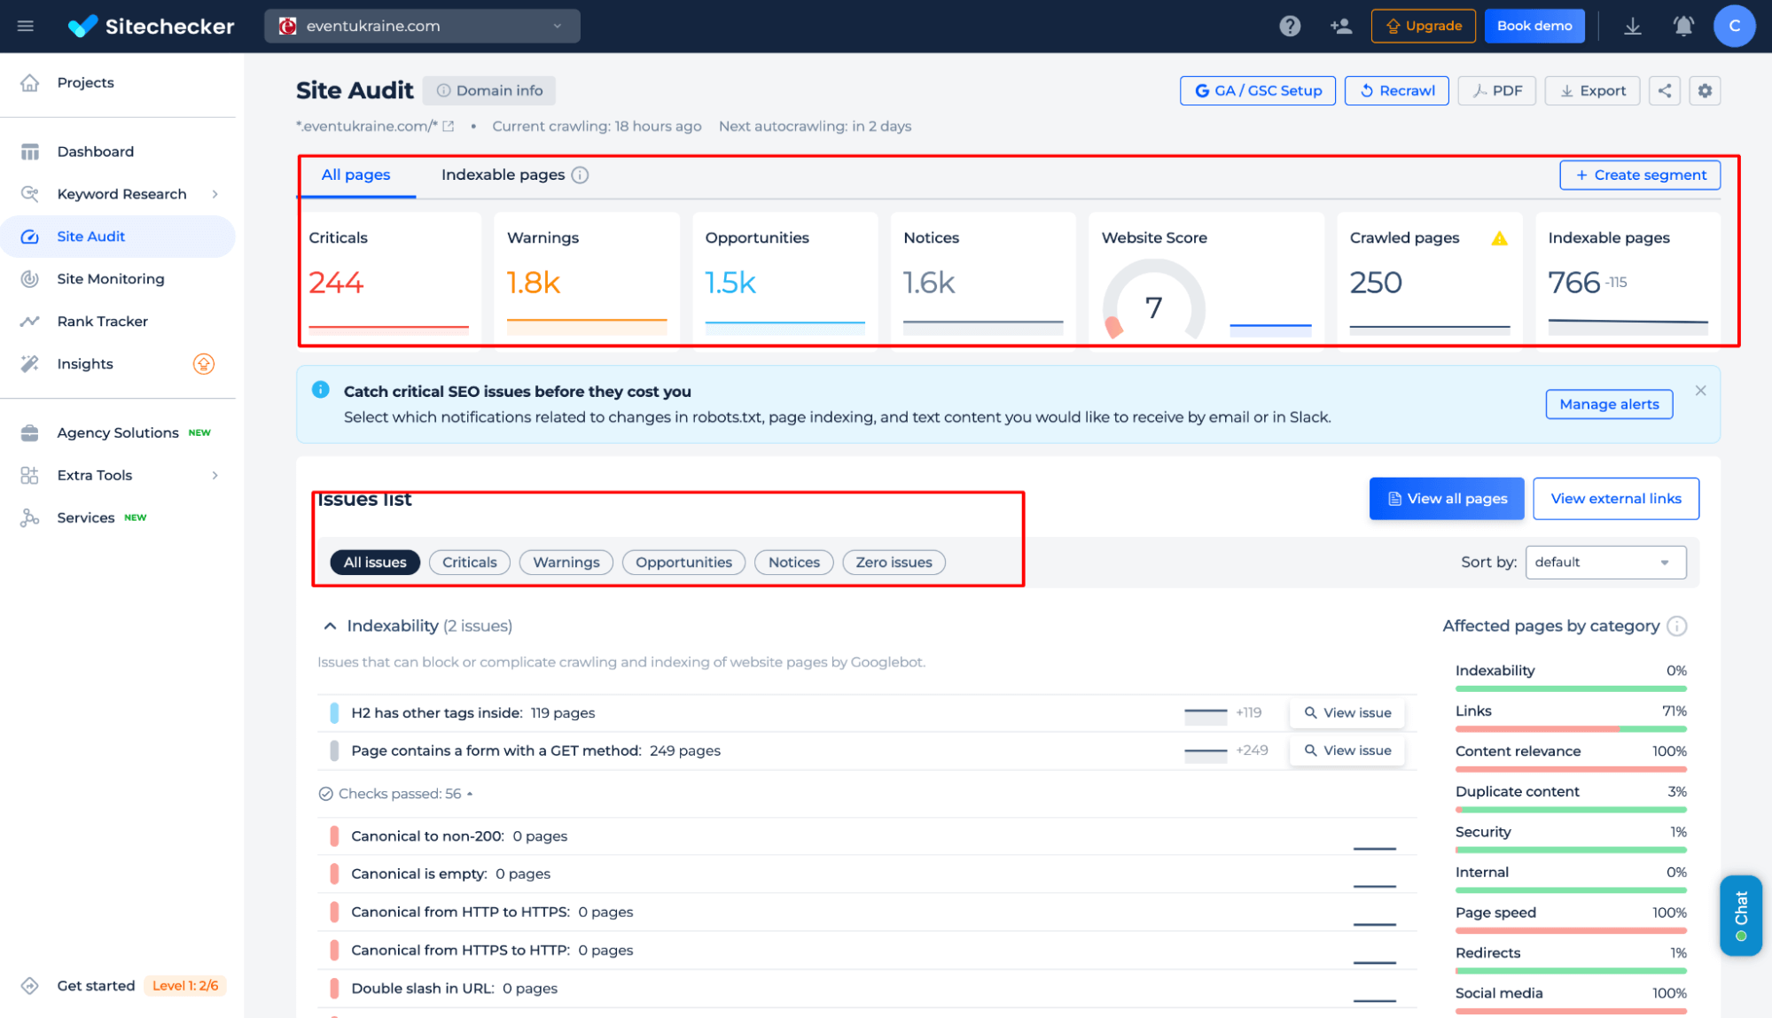
Task: Collapse the Indexability issues section
Action: click(x=329, y=626)
